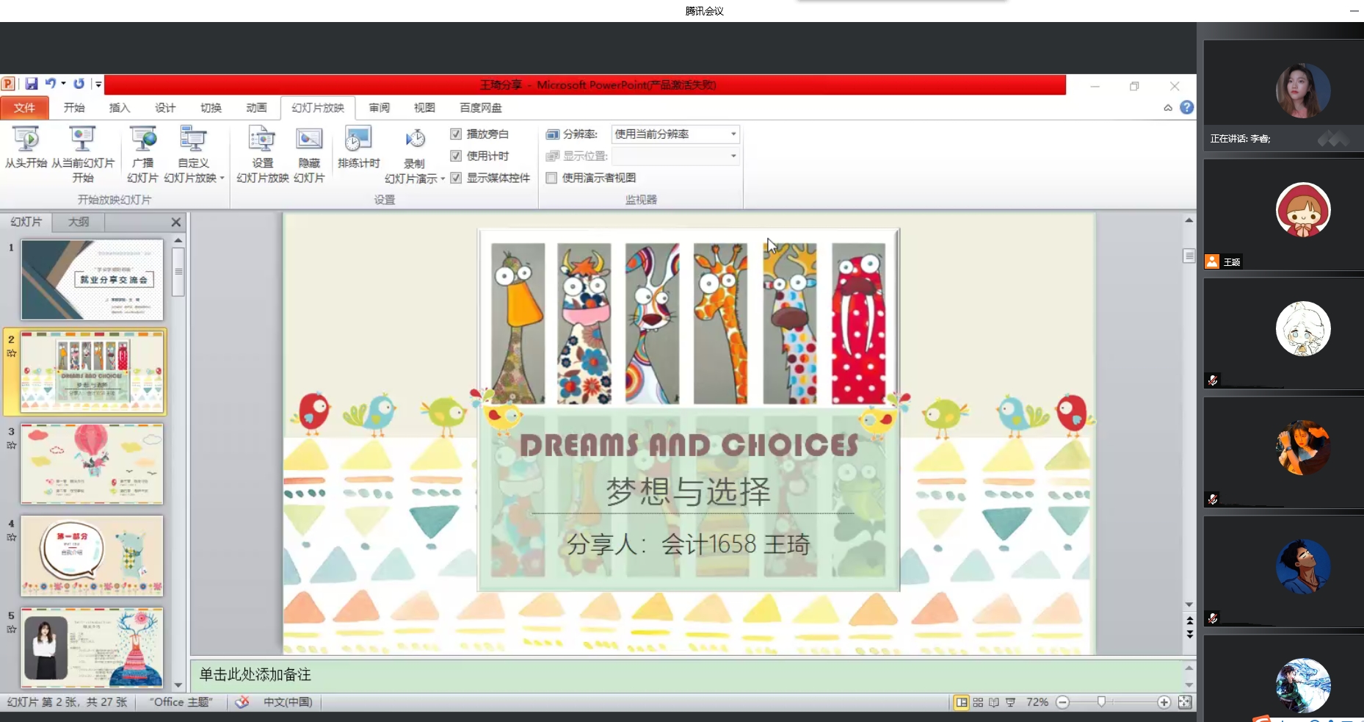Open PowerPoint Help question mark icon

point(1186,107)
